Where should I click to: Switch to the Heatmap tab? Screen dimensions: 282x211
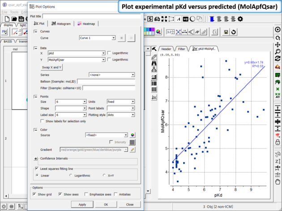click(85, 23)
